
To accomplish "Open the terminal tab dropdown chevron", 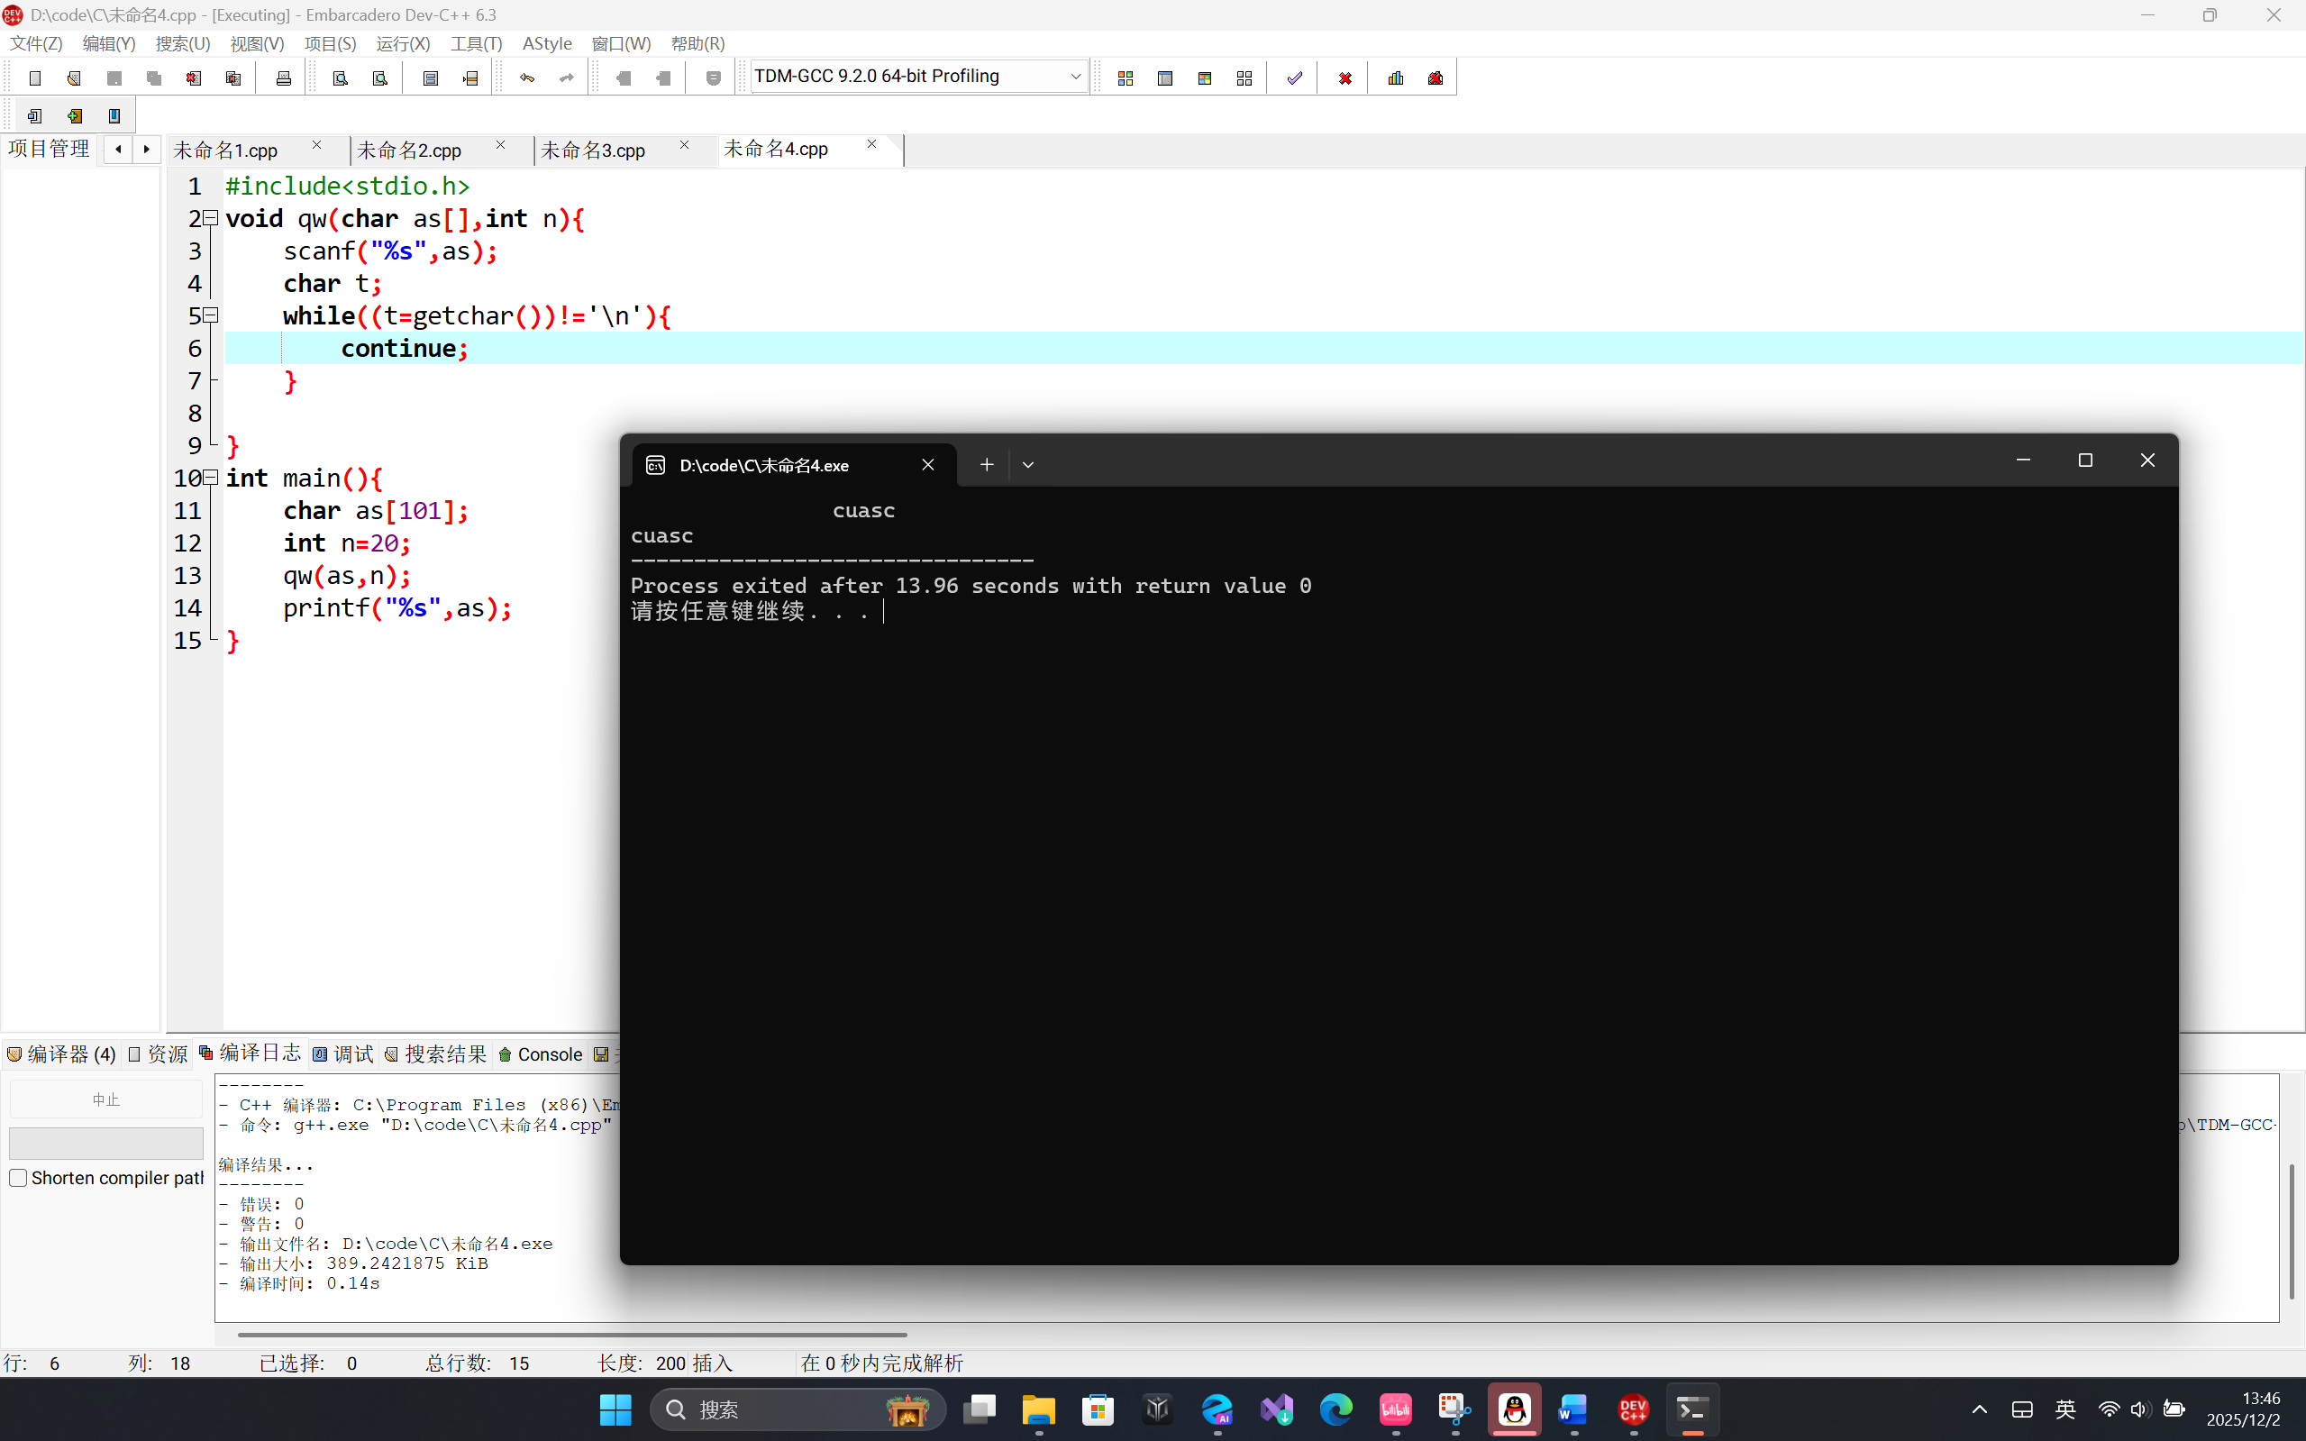I will click(x=1027, y=465).
